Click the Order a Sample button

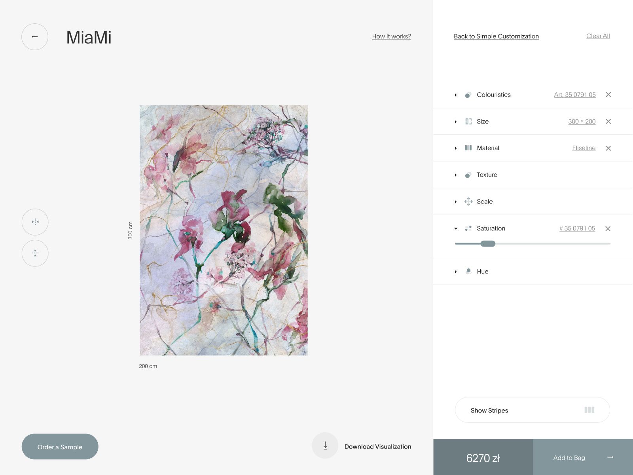pyautogui.click(x=60, y=446)
